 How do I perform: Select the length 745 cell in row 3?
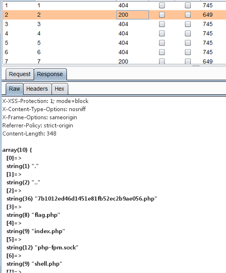point(213,24)
